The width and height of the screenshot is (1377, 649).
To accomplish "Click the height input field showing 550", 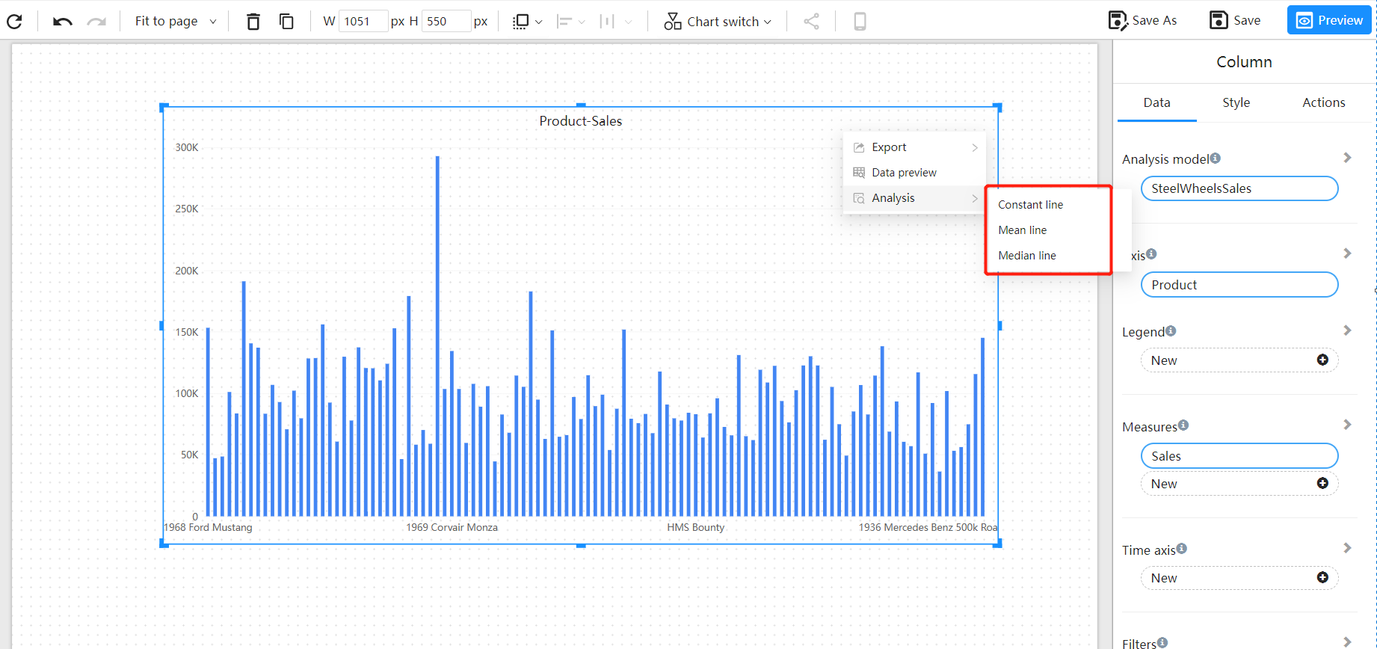I will [x=446, y=21].
